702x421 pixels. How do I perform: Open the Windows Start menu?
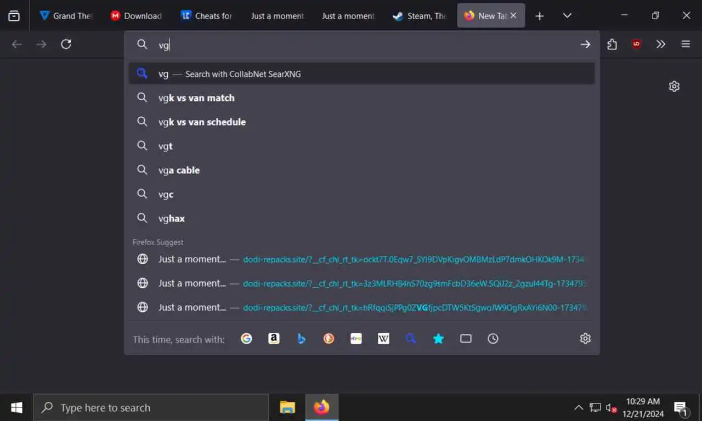(16, 407)
